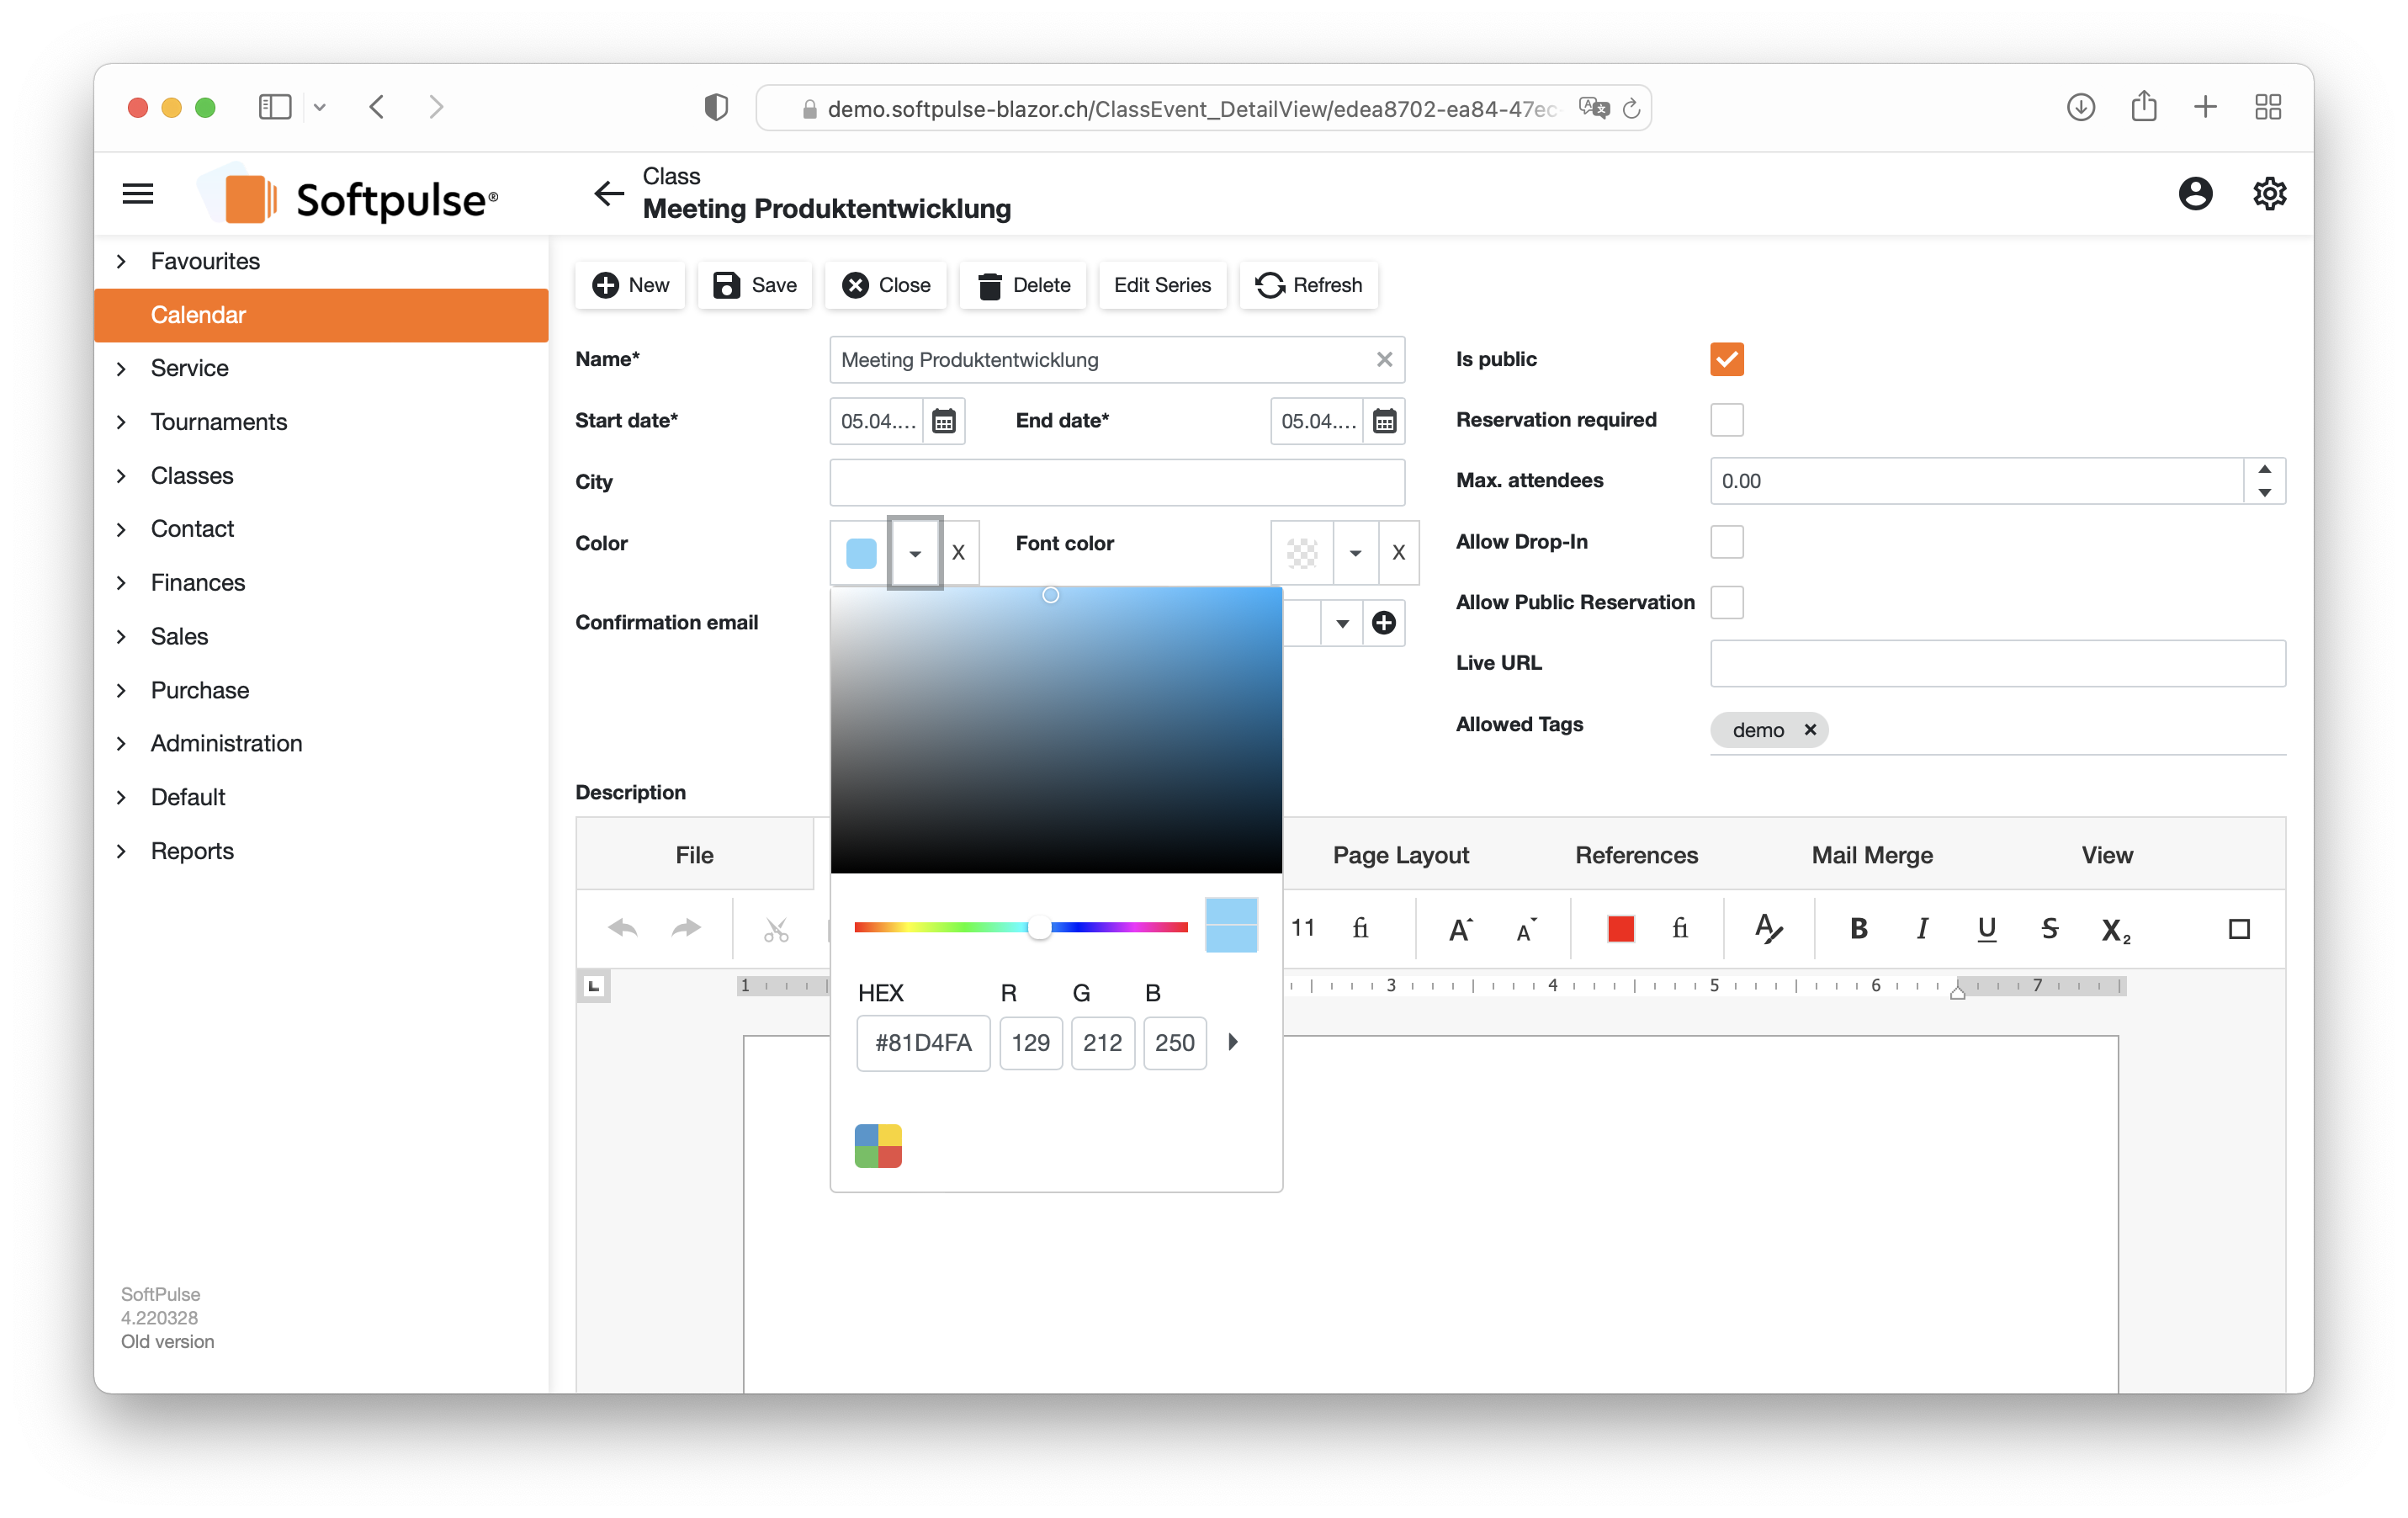Enable Reservation required checkbox
Image resolution: width=2408 pixels, height=1518 pixels.
pyautogui.click(x=1726, y=420)
